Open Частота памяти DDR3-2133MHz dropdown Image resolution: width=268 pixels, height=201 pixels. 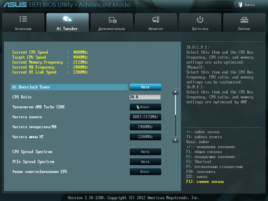pos(146,117)
